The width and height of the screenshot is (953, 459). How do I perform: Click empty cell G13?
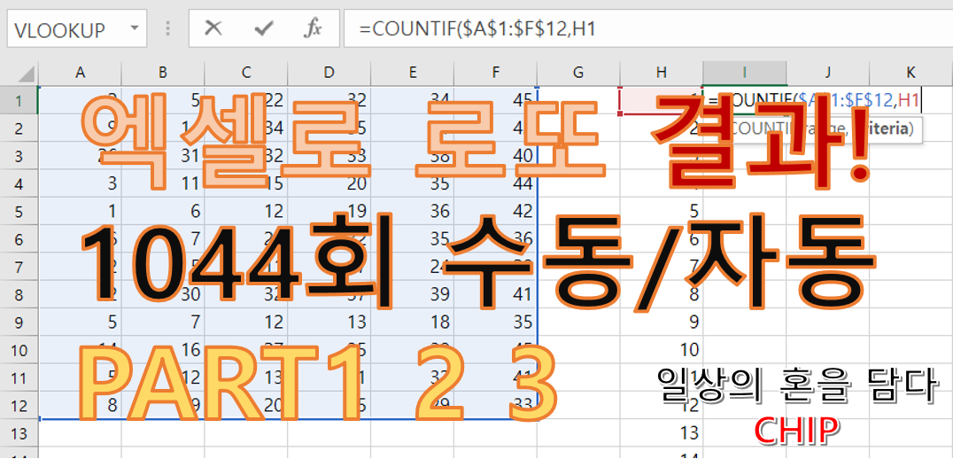pos(578,433)
